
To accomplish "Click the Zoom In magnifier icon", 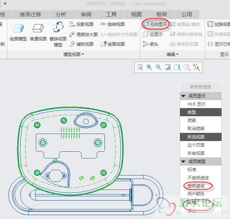I will (149, 67).
